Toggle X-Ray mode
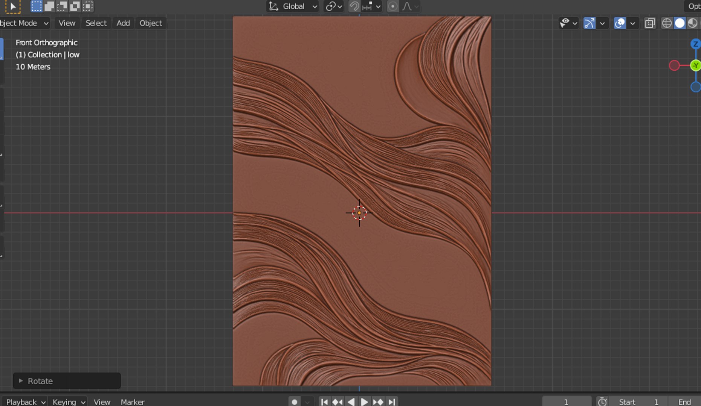This screenshot has height=406, width=701. point(650,23)
